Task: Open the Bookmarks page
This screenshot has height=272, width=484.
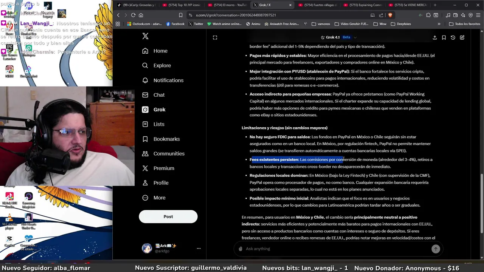Action: coord(161,139)
